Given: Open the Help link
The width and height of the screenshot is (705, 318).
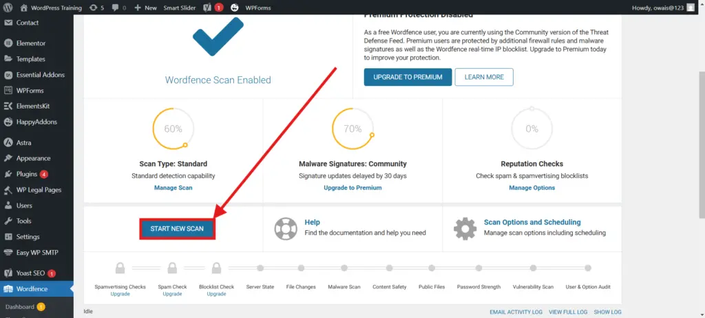Looking at the screenshot, I should pyautogui.click(x=312, y=223).
